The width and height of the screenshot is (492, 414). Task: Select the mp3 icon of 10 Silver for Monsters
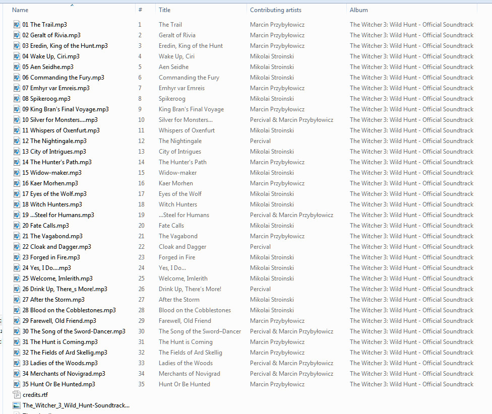[x=17, y=120]
